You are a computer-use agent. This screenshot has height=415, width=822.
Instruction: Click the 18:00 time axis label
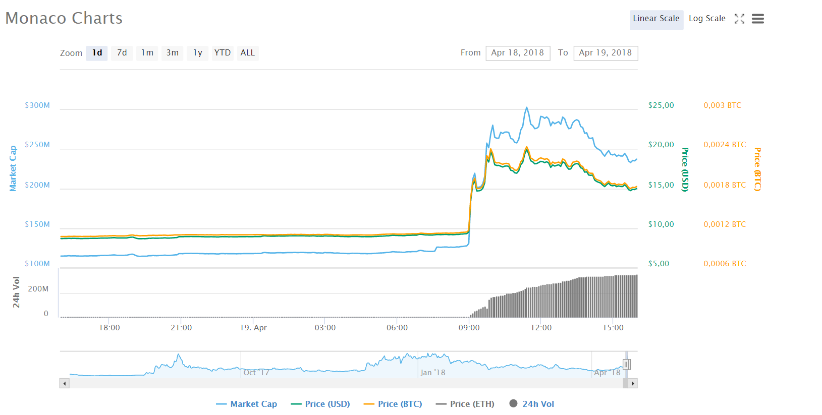pyautogui.click(x=109, y=328)
